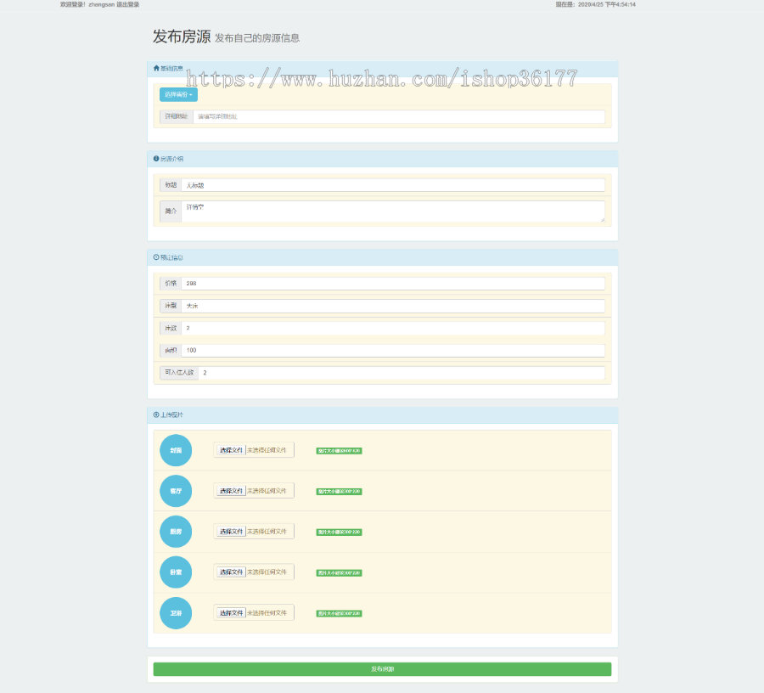Click the circular 客厅 living room icon
This screenshot has height=693, width=764.
[175, 491]
